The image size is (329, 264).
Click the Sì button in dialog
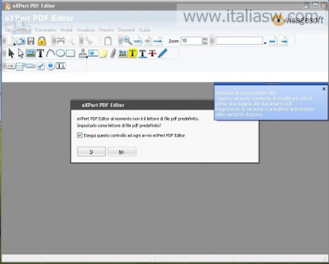(x=91, y=151)
